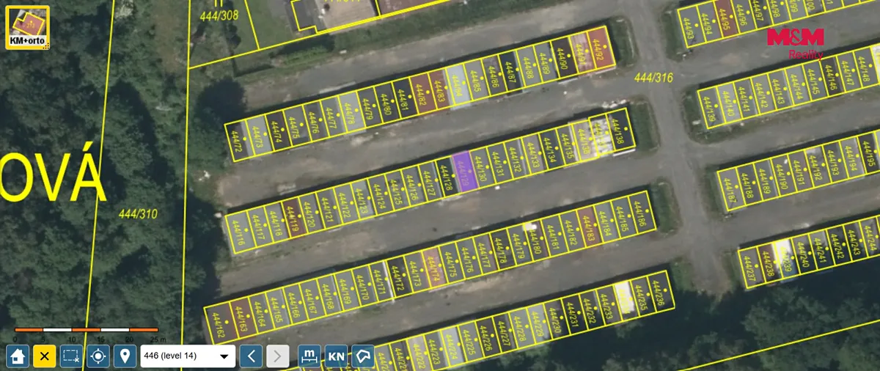Select garage parcel 444/87
The image size is (880, 371).
(x=510, y=72)
